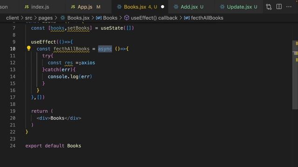298x167 pixels.
Task: Click the vertical scrollbar minimap area
Action: [295, 75]
